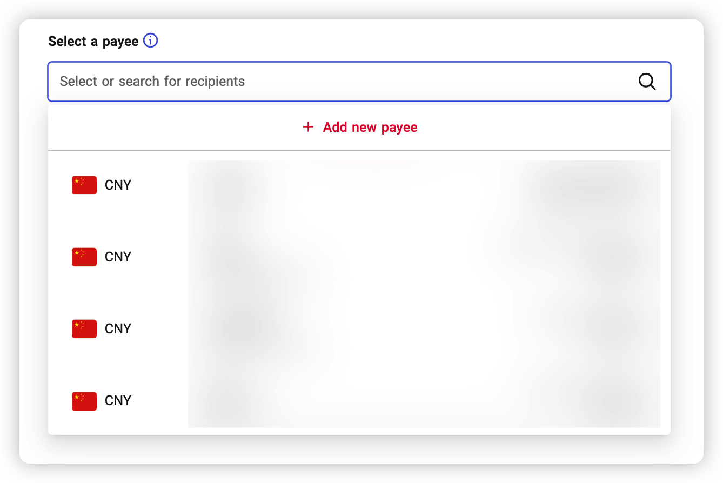This screenshot has height=483, width=723.
Task: Click the magnifying glass search icon
Action: [x=647, y=82]
